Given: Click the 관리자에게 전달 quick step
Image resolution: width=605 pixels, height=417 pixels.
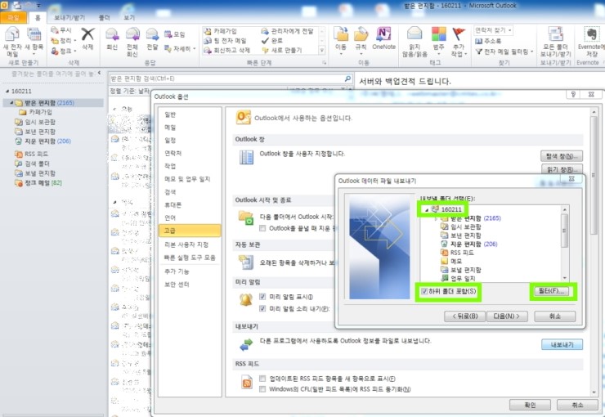Looking at the screenshot, I should 288,31.
